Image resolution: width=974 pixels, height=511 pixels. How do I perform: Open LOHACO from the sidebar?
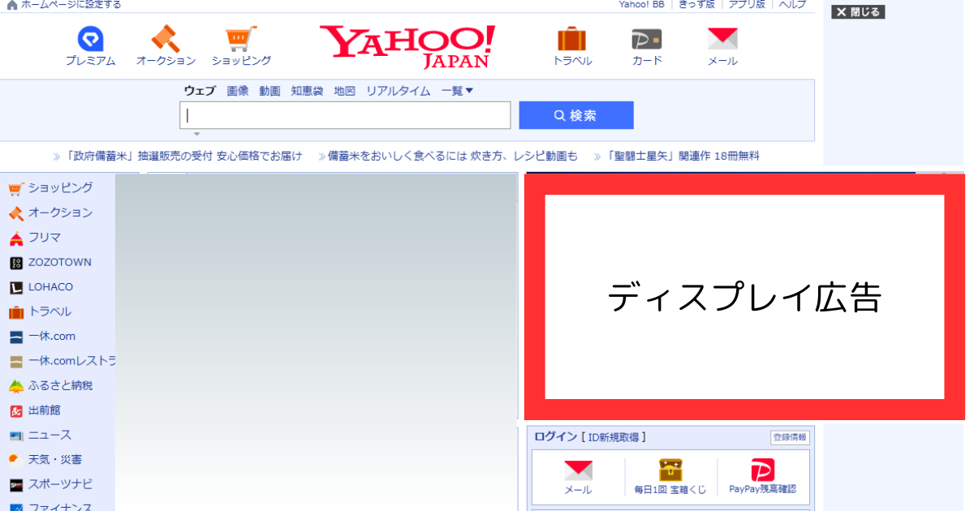point(41,287)
